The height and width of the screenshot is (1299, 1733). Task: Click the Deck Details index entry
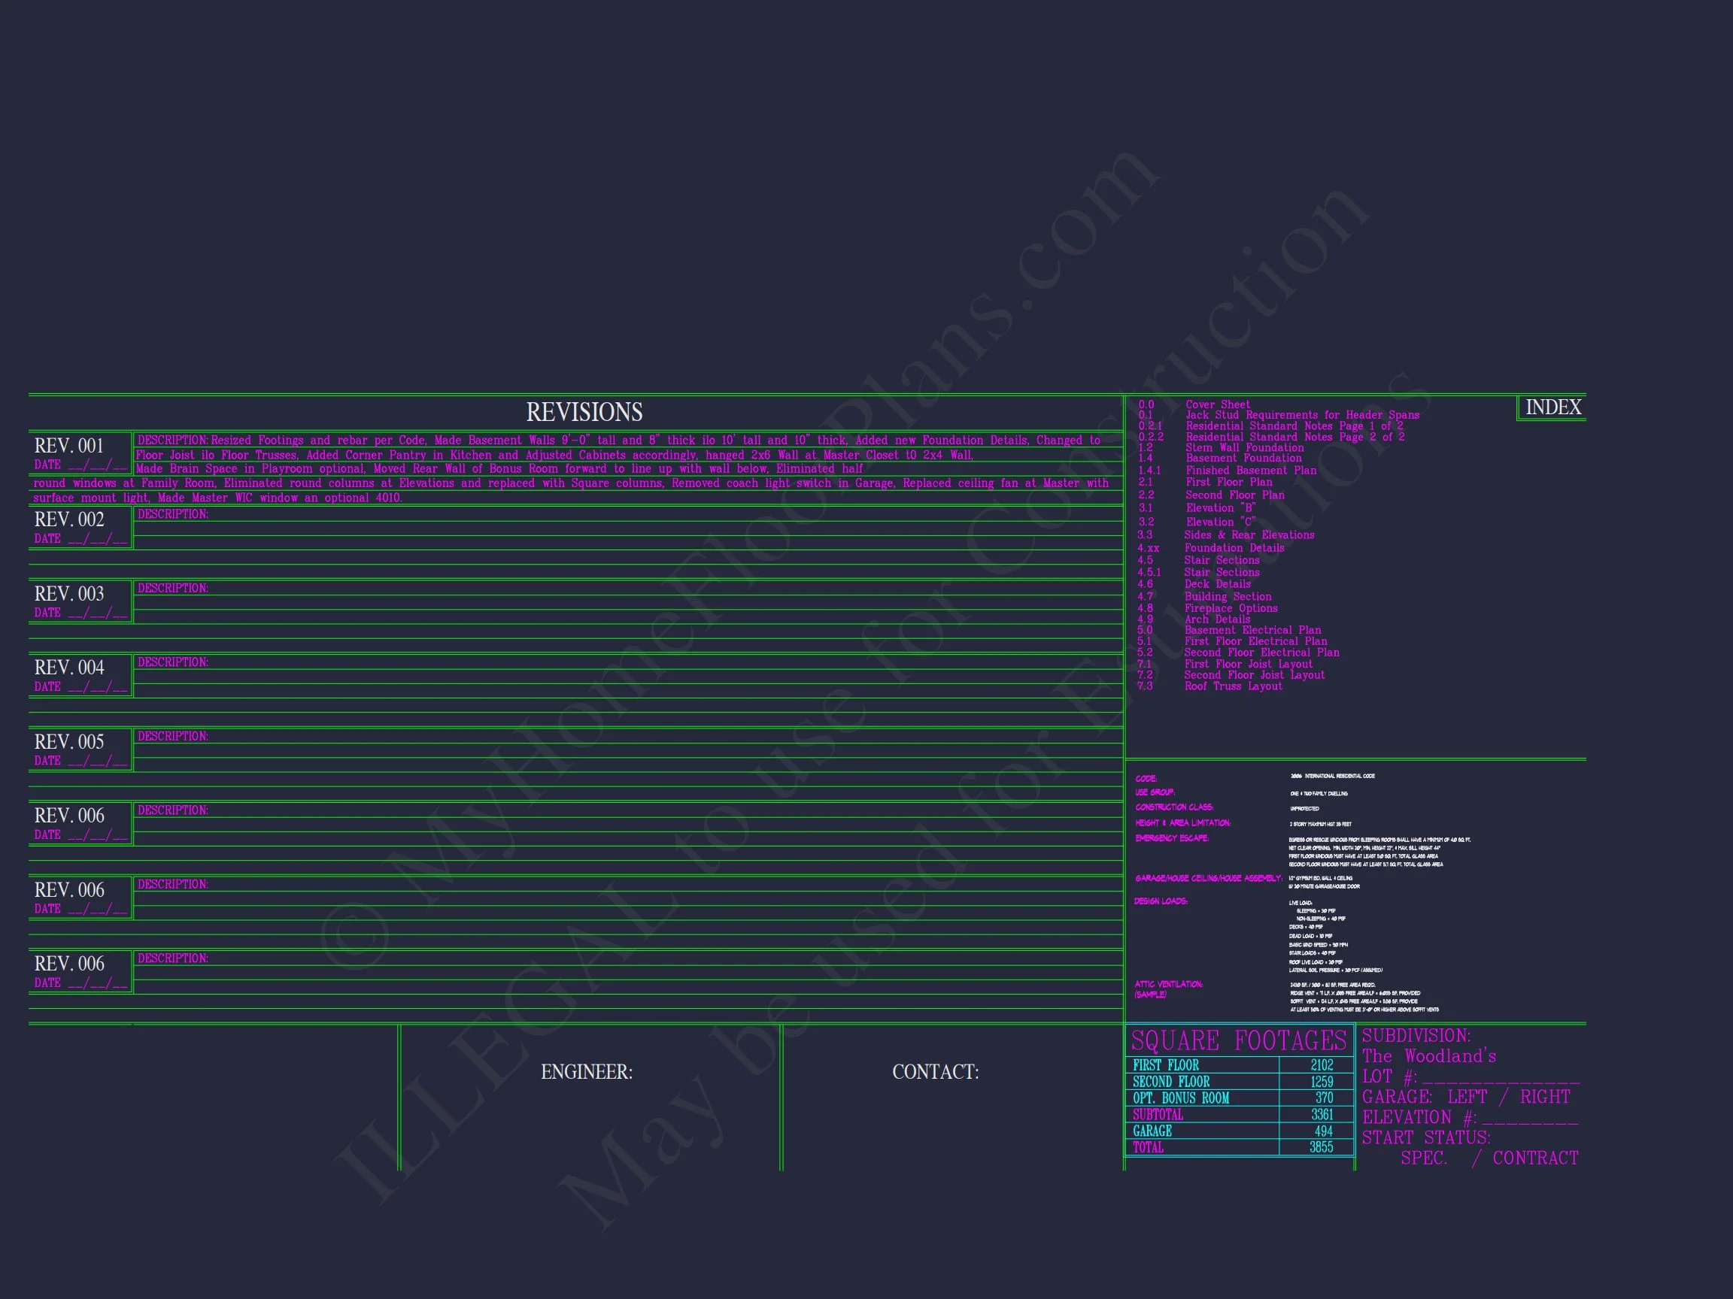point(1217,584)
